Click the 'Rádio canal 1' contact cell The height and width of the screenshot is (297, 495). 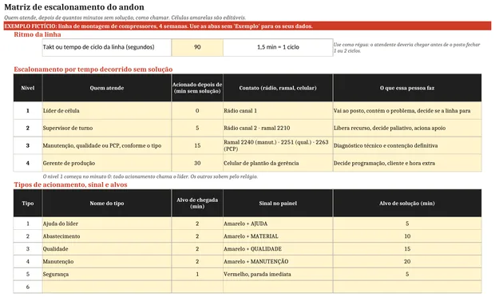[x=278, y=111]
